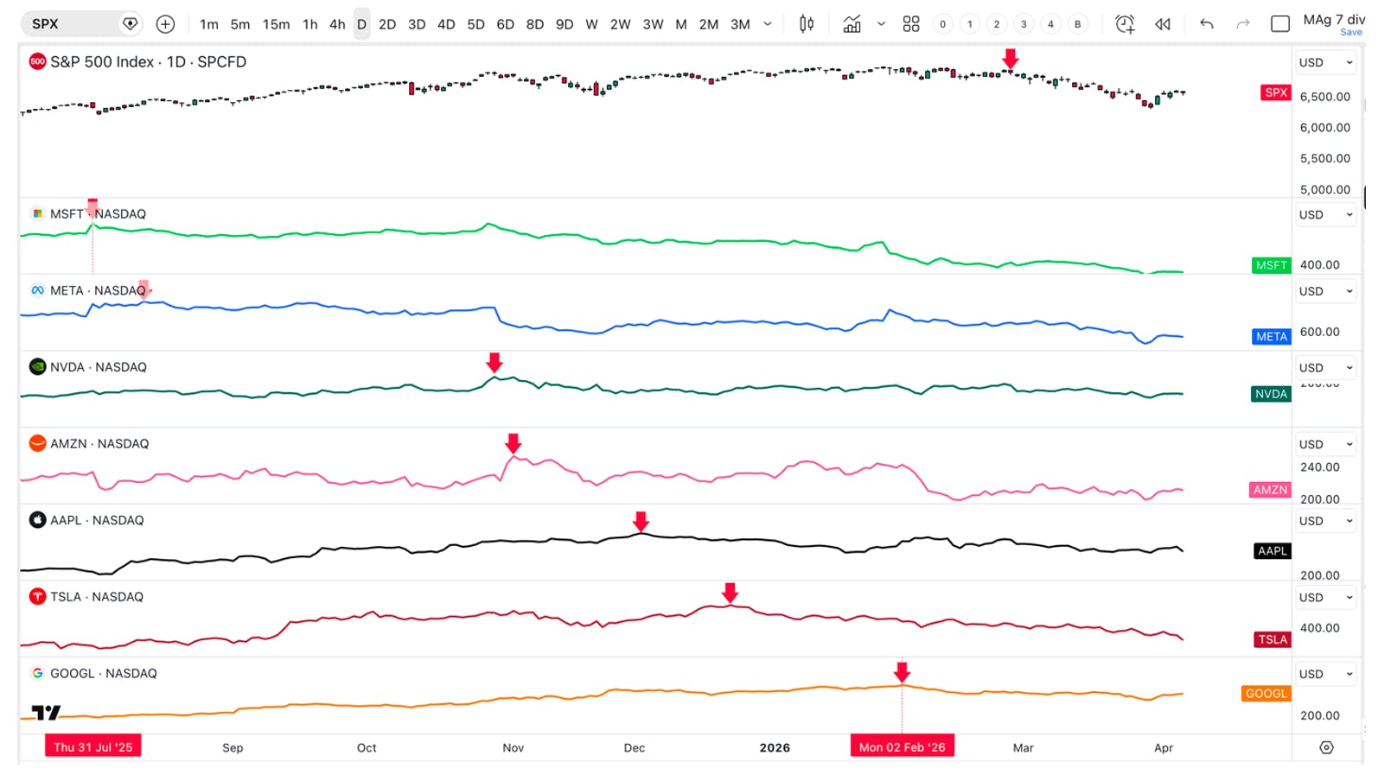Switch to the 3D timeframe
Screen dimensions: 1378x781
point(417,24)
